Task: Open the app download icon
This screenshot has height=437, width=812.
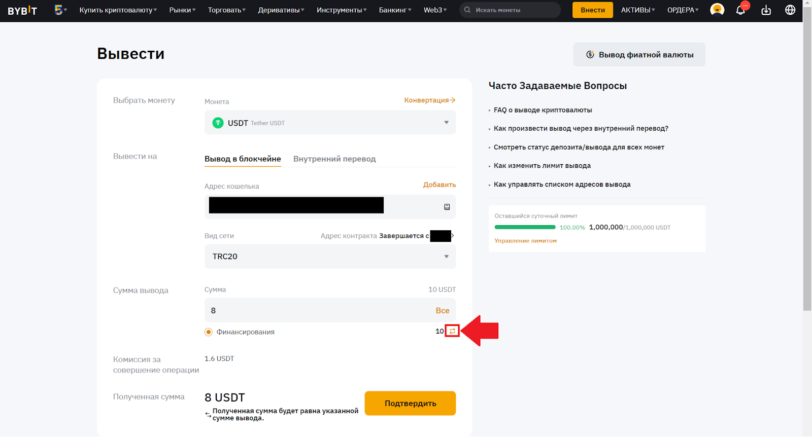Action: tap(766, 10)
